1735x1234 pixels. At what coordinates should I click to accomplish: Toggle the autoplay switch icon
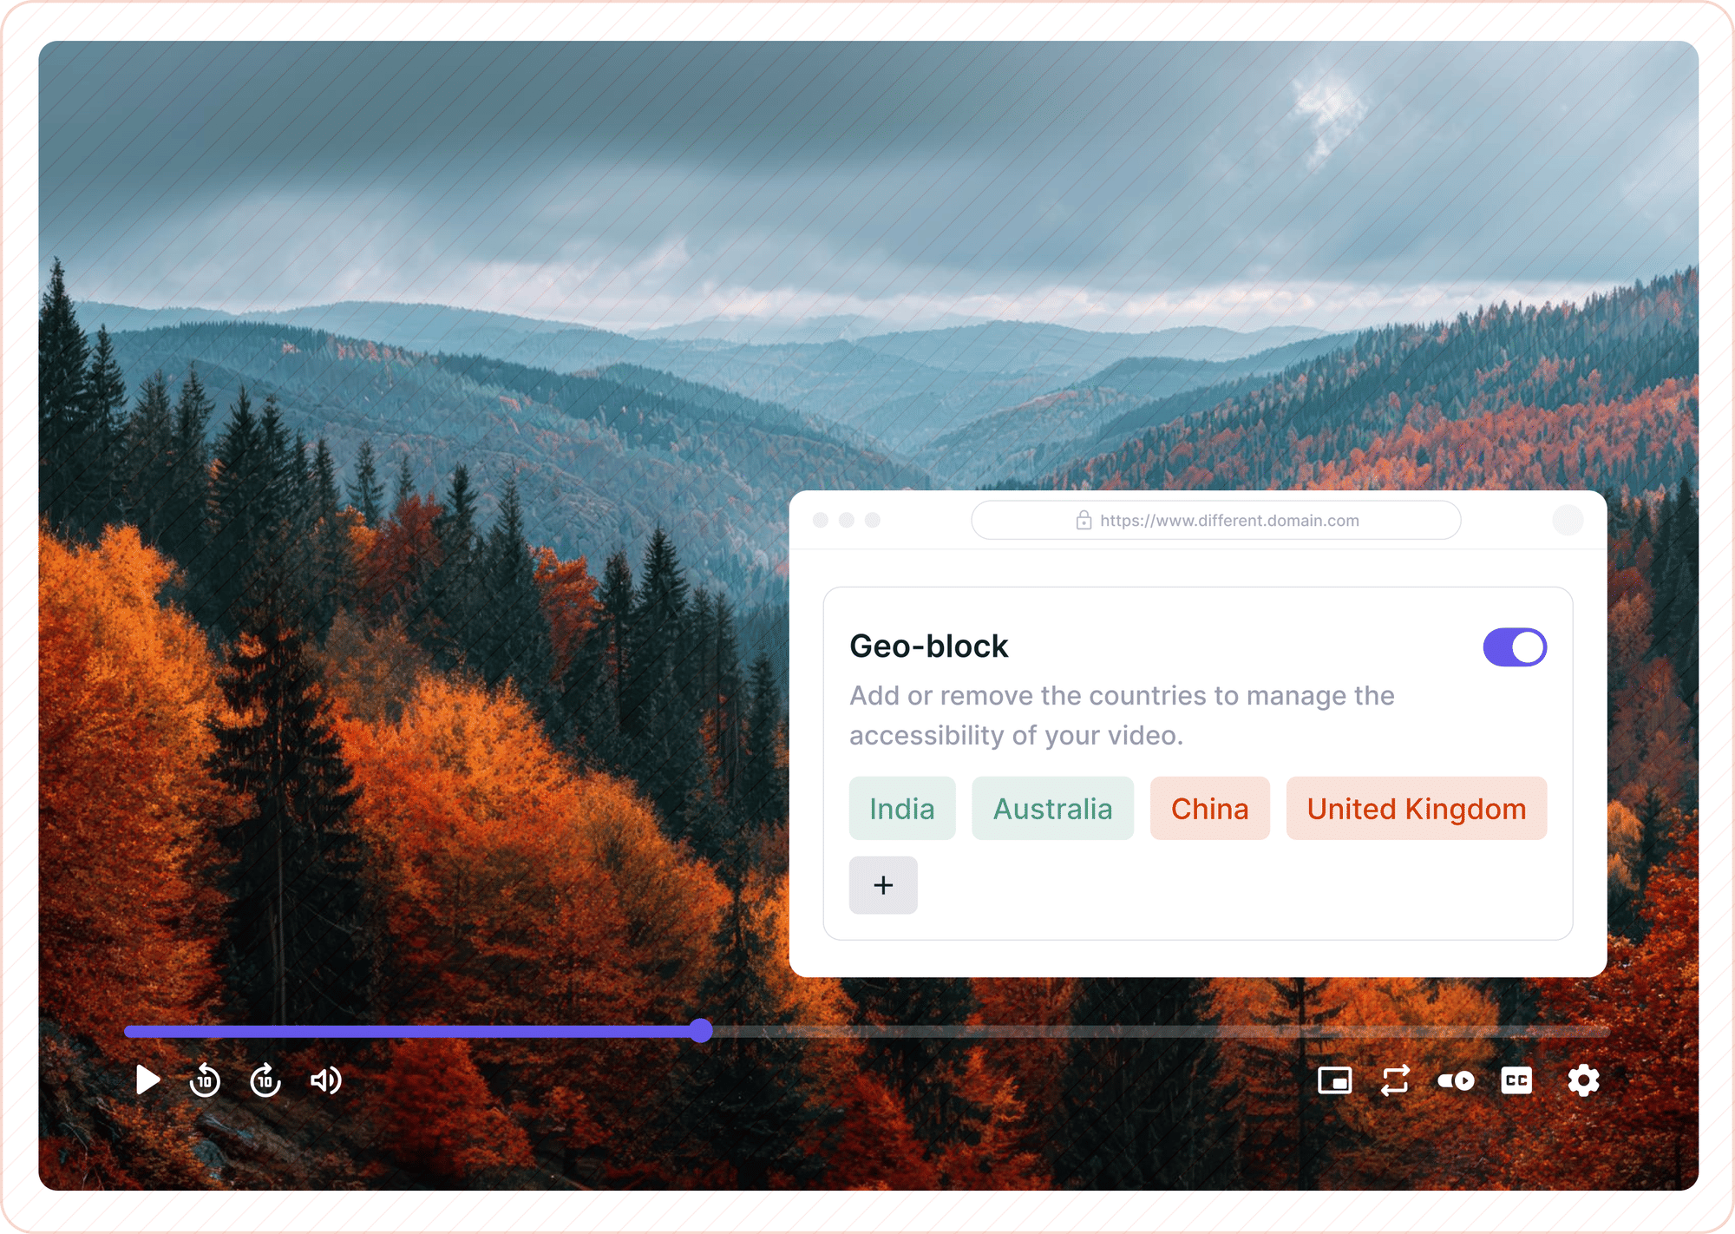point(1456,1080)
